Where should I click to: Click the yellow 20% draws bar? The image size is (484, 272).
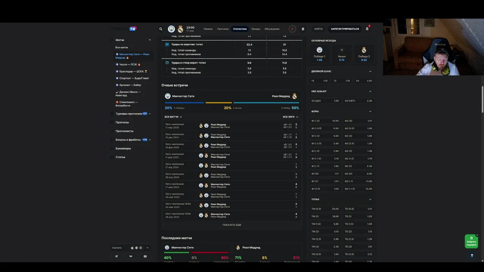(x=219, y=103)
